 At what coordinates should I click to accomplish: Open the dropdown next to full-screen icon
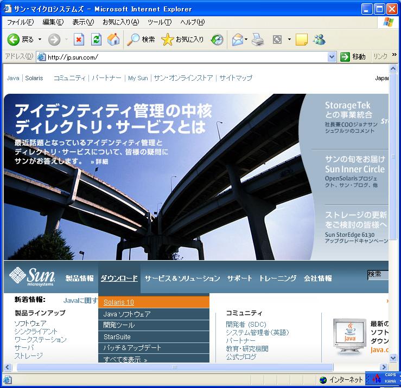pos(289,40)
